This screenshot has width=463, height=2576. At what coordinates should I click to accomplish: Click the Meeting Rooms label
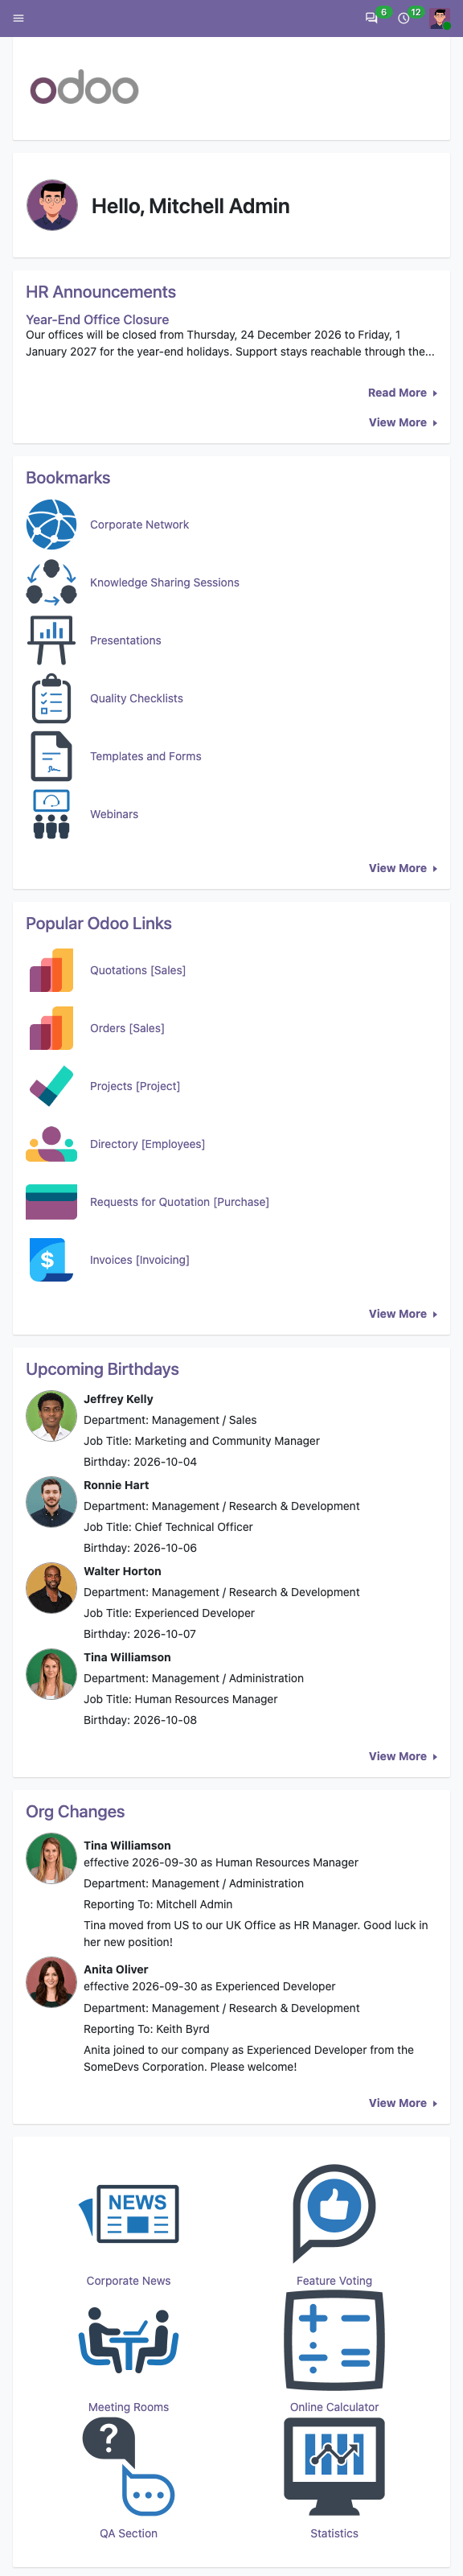[x=128, y=2407]
